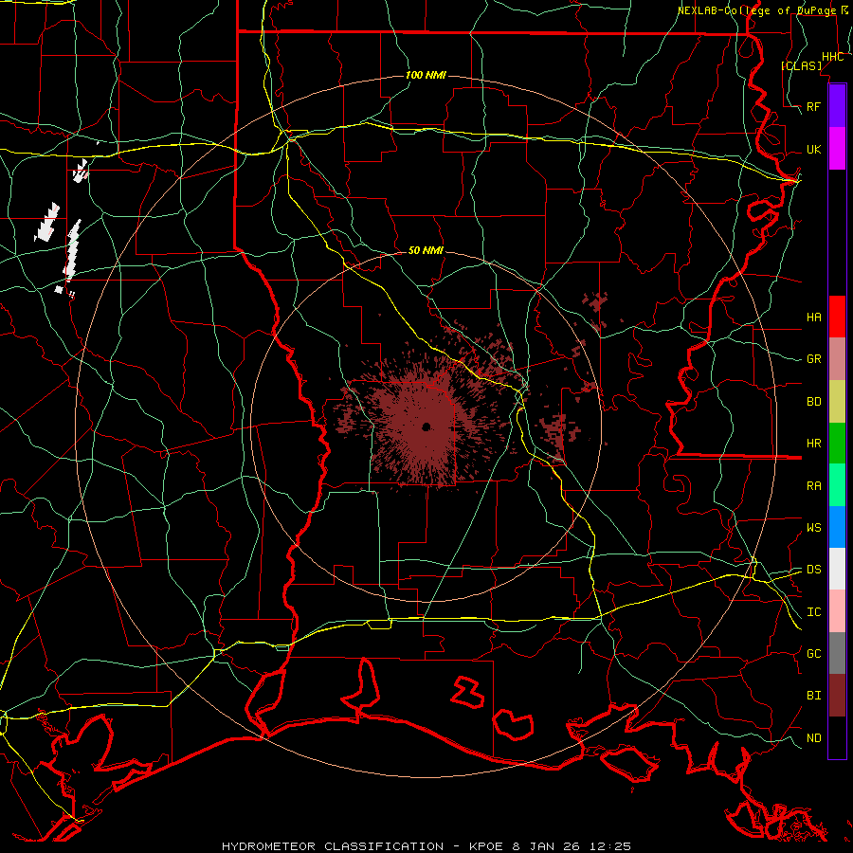Click the WS legend label
853x853 pixels.
click(x=813, y=527)
